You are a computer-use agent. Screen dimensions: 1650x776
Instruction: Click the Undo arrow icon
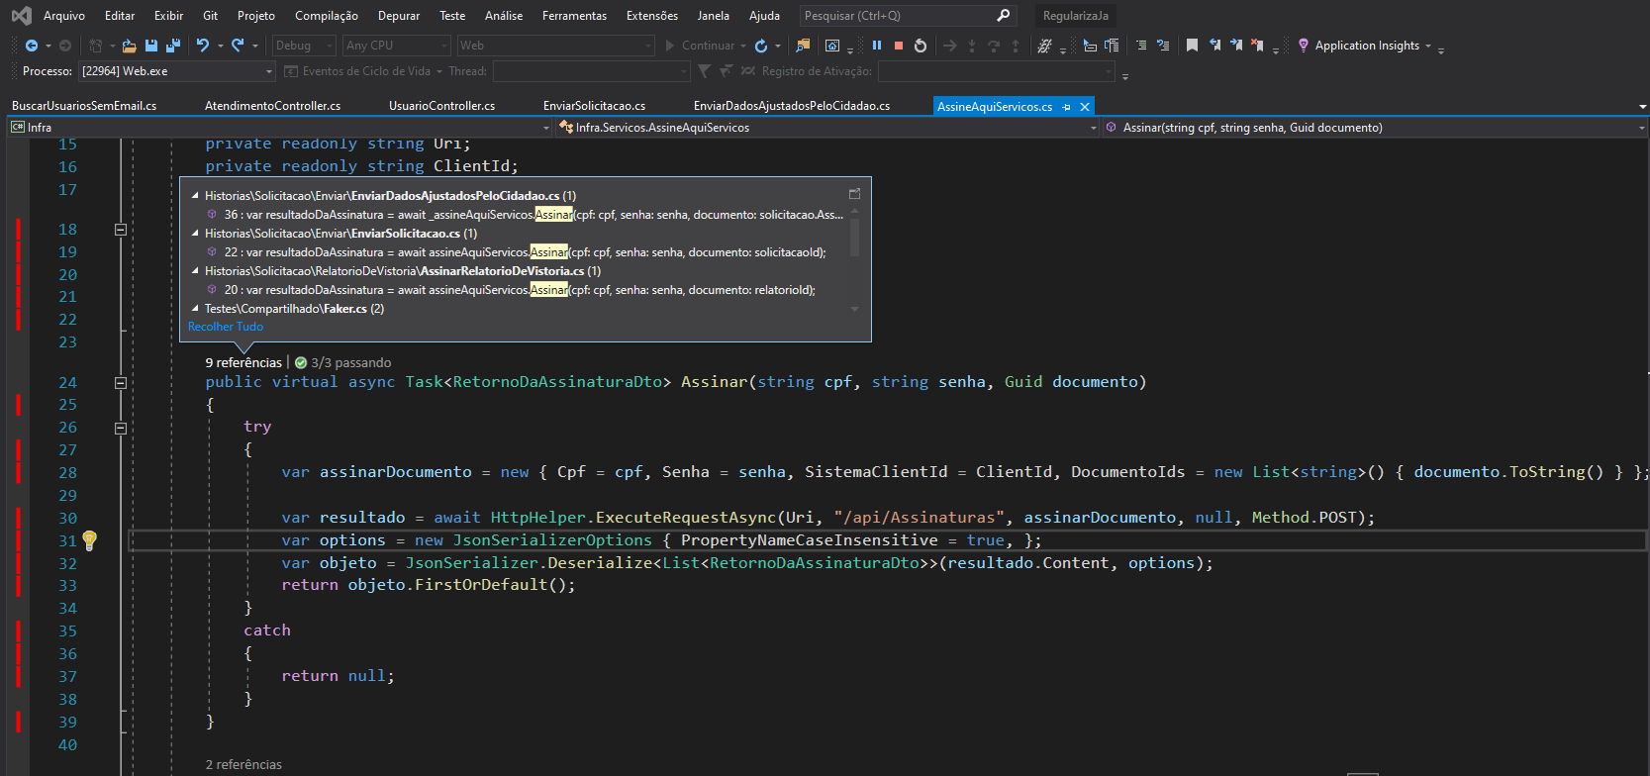point(203,46)
